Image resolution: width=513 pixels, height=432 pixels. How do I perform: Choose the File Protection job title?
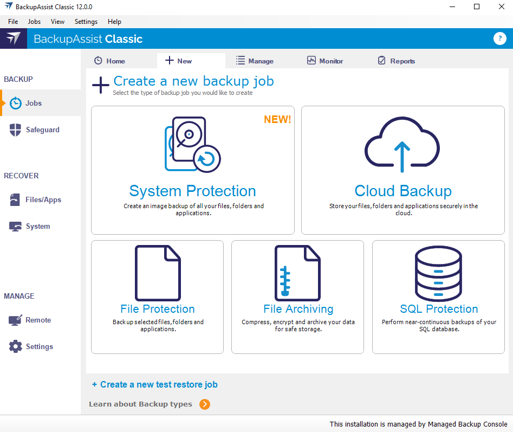pos(158,309)
